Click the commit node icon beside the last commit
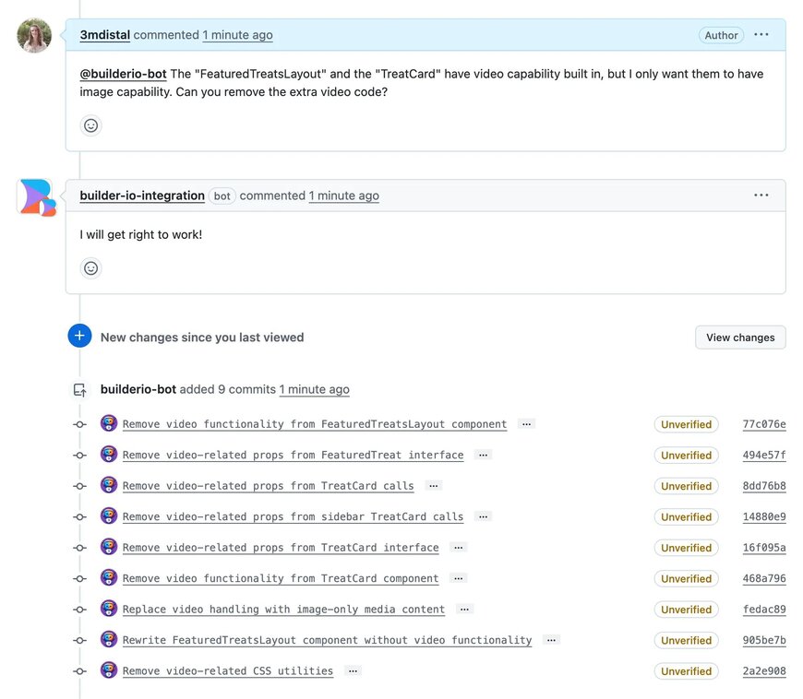 click(79, 670)
